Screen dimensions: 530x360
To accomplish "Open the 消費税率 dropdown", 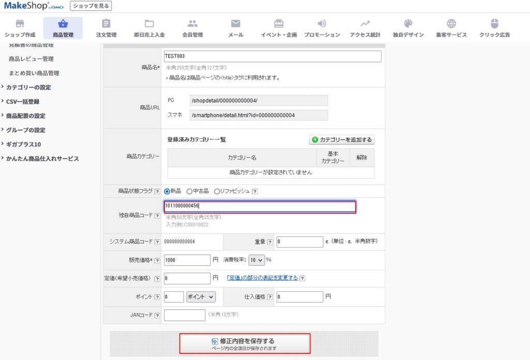I will (x=256, y=260).
